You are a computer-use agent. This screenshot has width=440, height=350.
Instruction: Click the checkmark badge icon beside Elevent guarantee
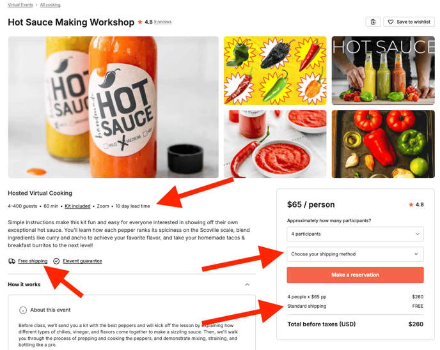(x=56, y=261)
